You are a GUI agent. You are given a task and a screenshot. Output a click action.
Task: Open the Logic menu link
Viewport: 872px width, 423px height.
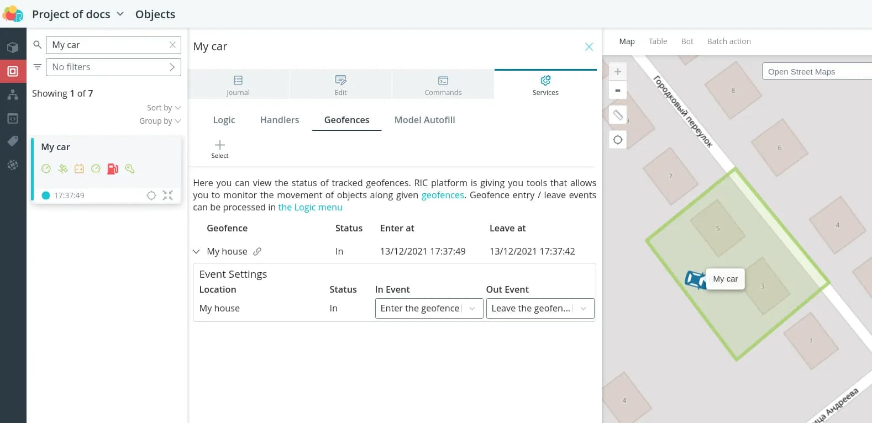[x=310, y=207]
